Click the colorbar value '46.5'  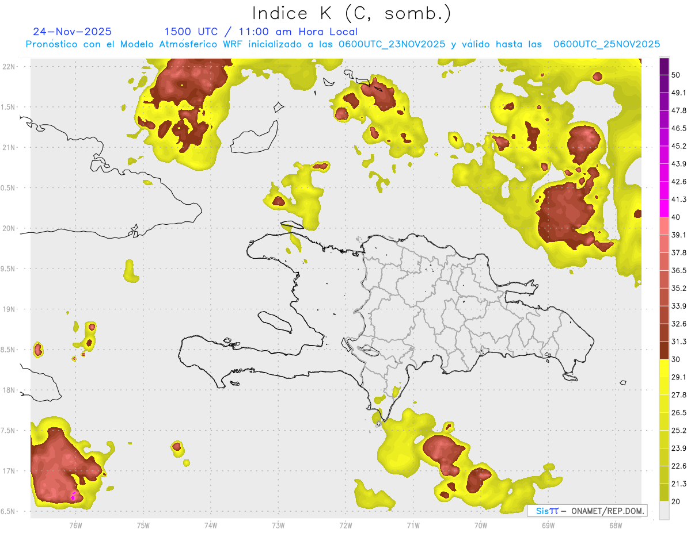point(679,128)
